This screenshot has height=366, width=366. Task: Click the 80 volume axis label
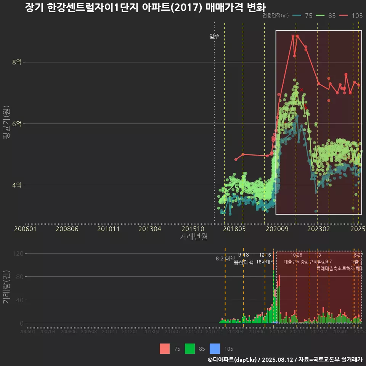click(x=20, y=277)
